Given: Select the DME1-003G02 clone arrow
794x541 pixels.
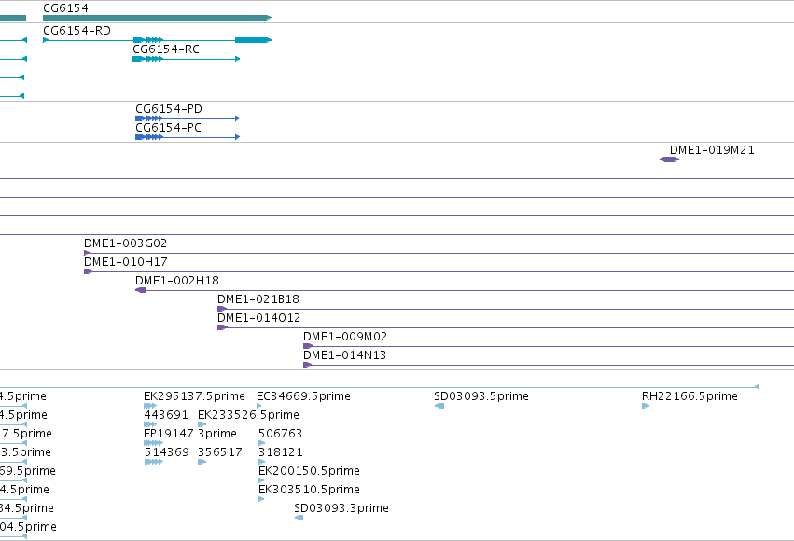Looking at the screenshot, I should [87, 253].
